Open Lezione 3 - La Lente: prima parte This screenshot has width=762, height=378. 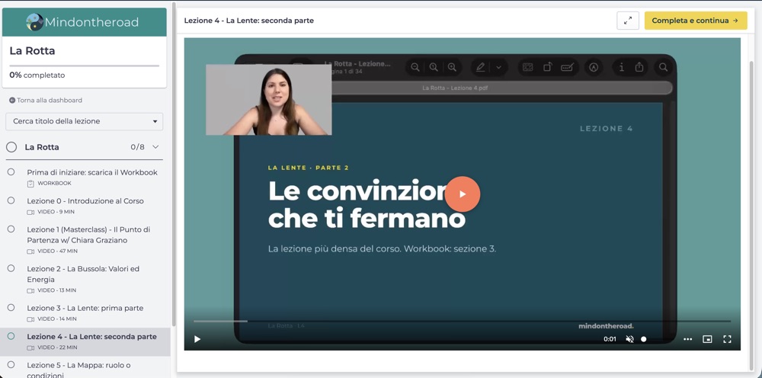coord(85,308)
